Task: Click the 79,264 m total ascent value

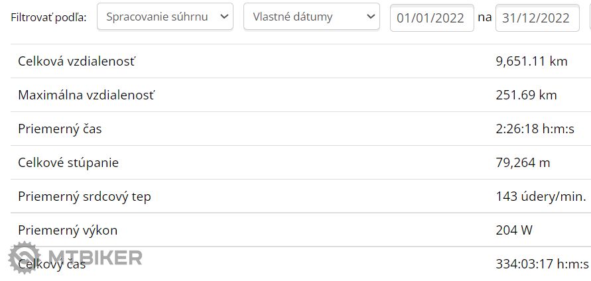Action: (523, 163)
